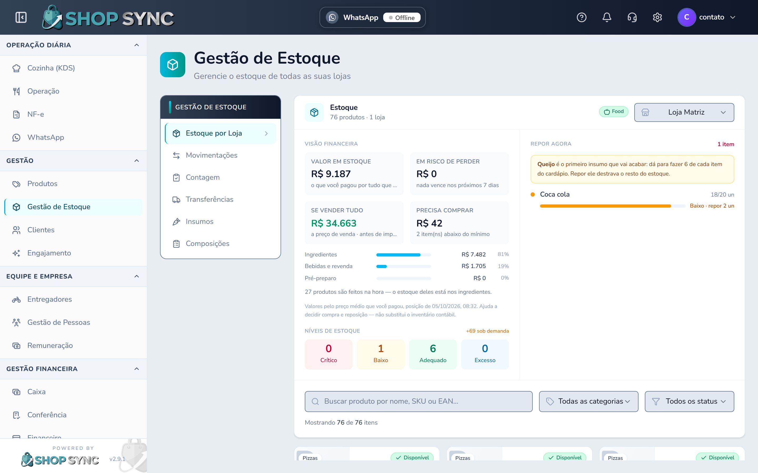Viewport: 758px width, 473px height.
Task: Collapse the Equipe e Empresa section
Action: click(x=137, y=276)
